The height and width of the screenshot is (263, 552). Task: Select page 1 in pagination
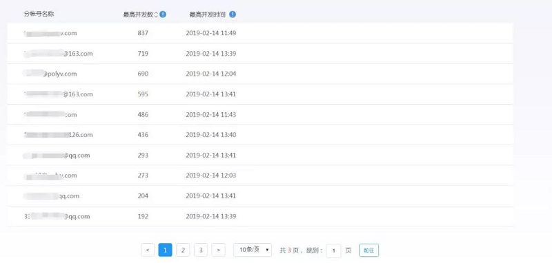(165, 250)
